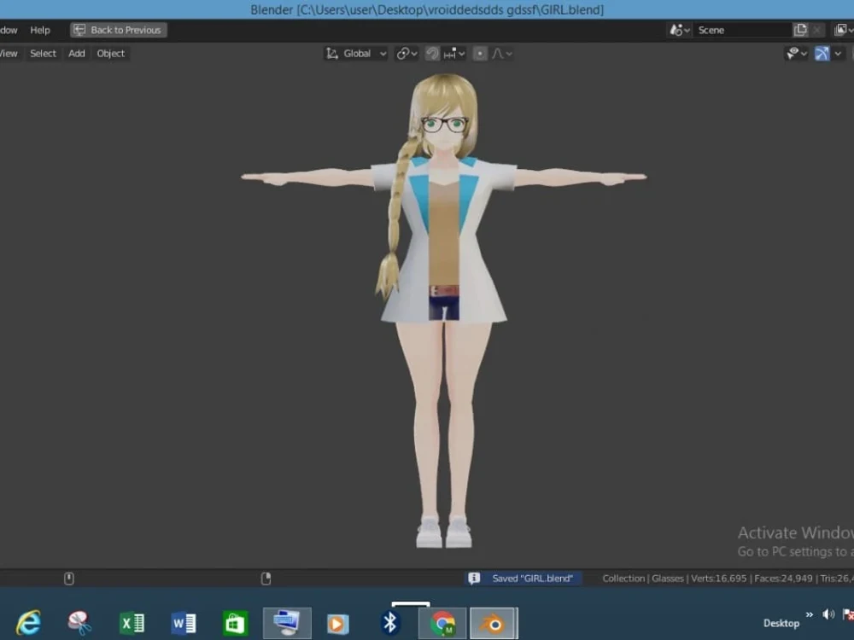The image size is (854, 640).
Task: Open Google Chrome from the taskbar
Action: click(443, 622)
